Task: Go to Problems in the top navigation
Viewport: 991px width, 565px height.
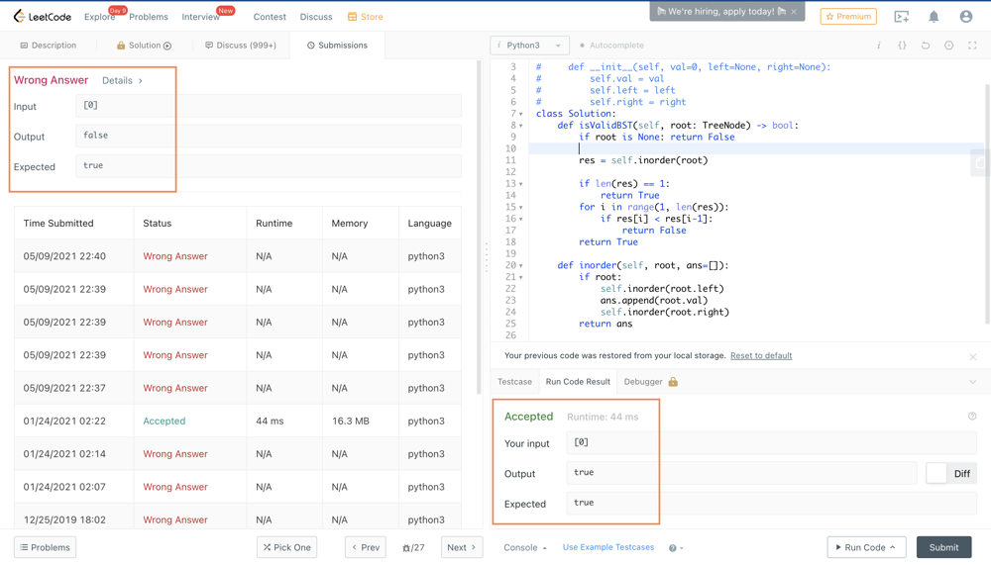Action: point(149,17)
